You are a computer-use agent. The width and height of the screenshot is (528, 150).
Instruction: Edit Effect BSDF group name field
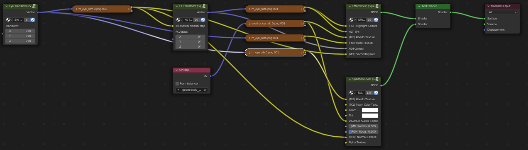point(361,19)
